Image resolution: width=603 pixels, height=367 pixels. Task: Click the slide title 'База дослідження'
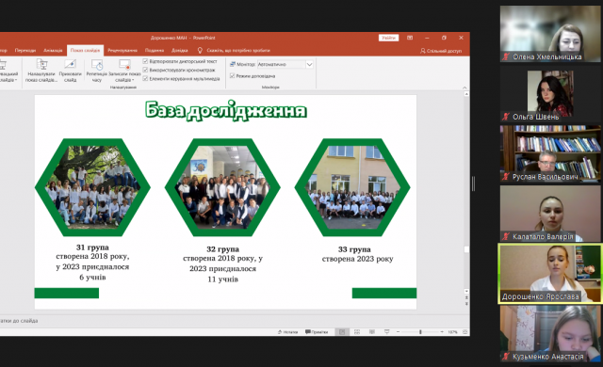tap(226, 110)
